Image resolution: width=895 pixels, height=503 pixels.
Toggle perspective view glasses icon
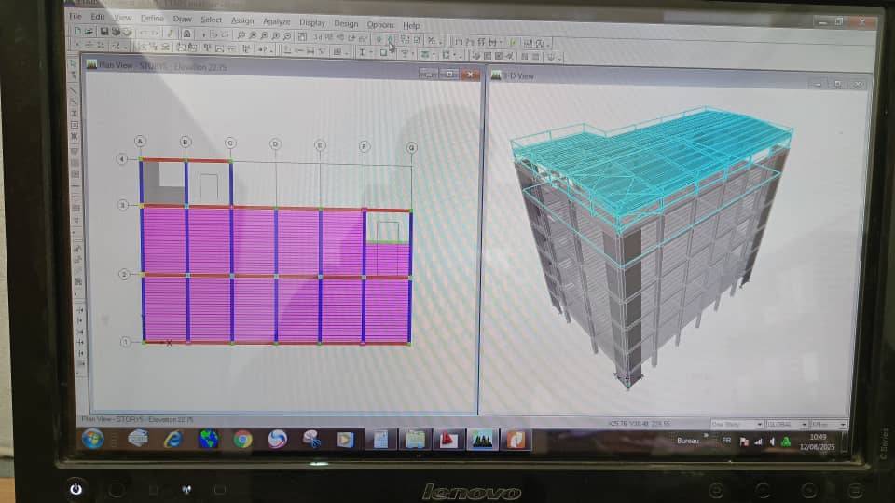pos(363,38)
